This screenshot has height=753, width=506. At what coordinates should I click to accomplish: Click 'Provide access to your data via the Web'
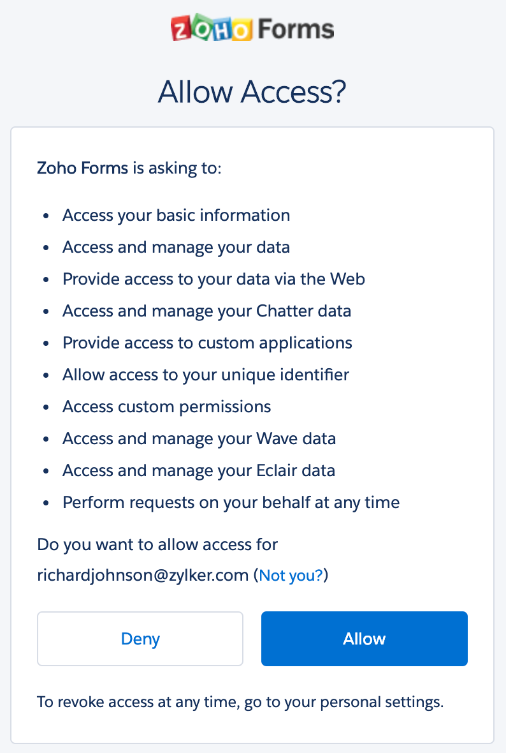[213, 279]
